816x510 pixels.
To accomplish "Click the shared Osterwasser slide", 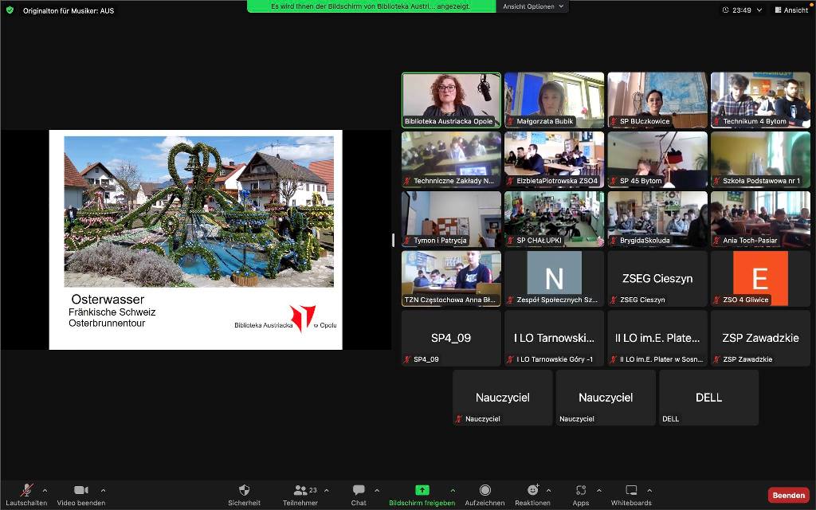I will point(196,239).
